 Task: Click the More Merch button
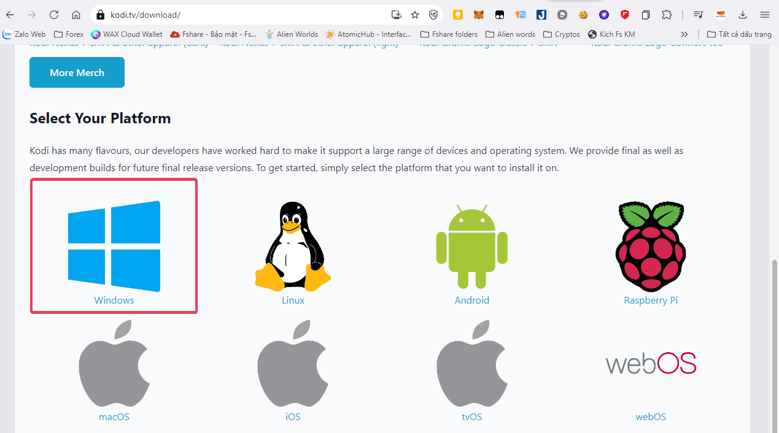(77, 72)
